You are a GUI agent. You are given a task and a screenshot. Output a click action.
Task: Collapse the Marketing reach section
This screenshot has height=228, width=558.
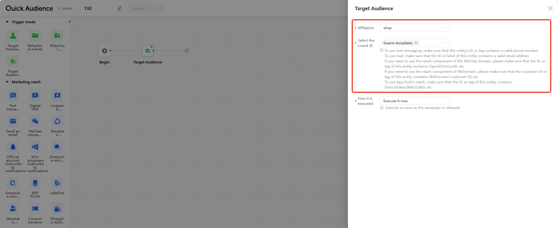(x=7, y=82)
